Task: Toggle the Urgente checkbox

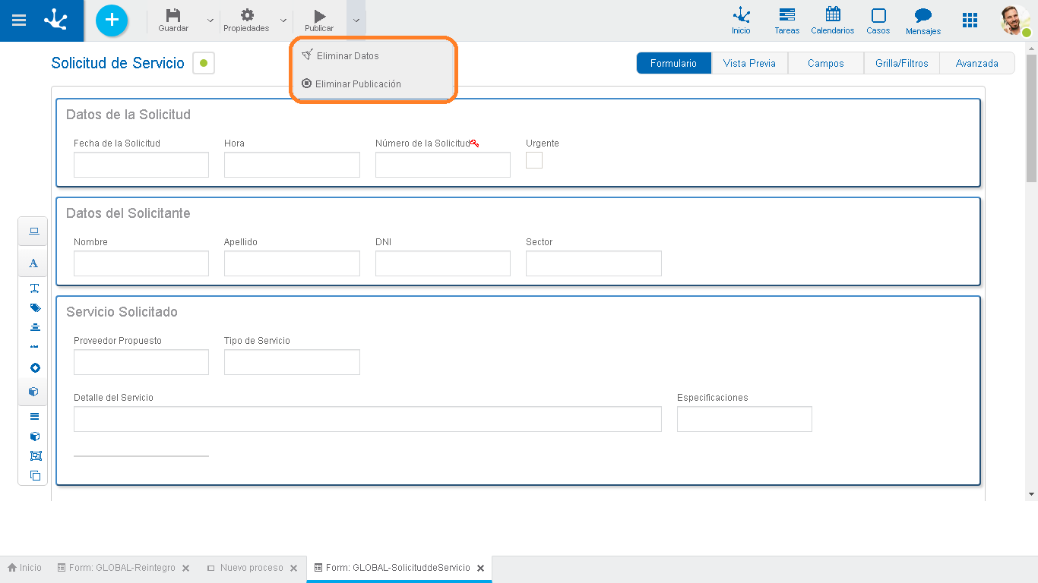Action: click(x=534, y=160)
